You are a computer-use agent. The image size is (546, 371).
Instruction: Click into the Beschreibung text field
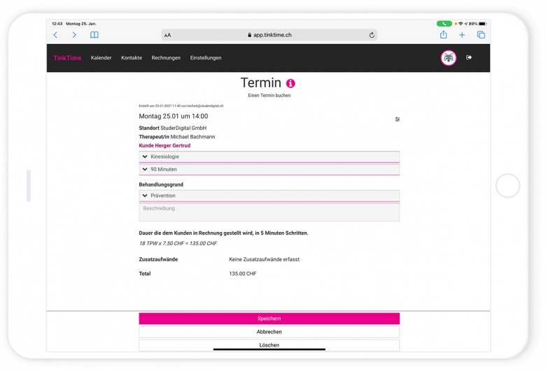(x=269, y=212)
